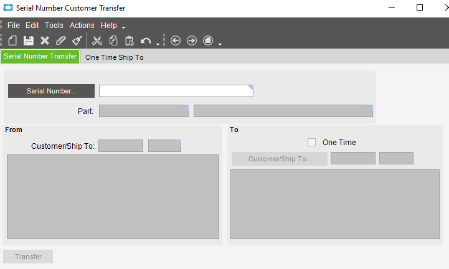
Task: Click the From address text box
Action: (x=113, y=197)
